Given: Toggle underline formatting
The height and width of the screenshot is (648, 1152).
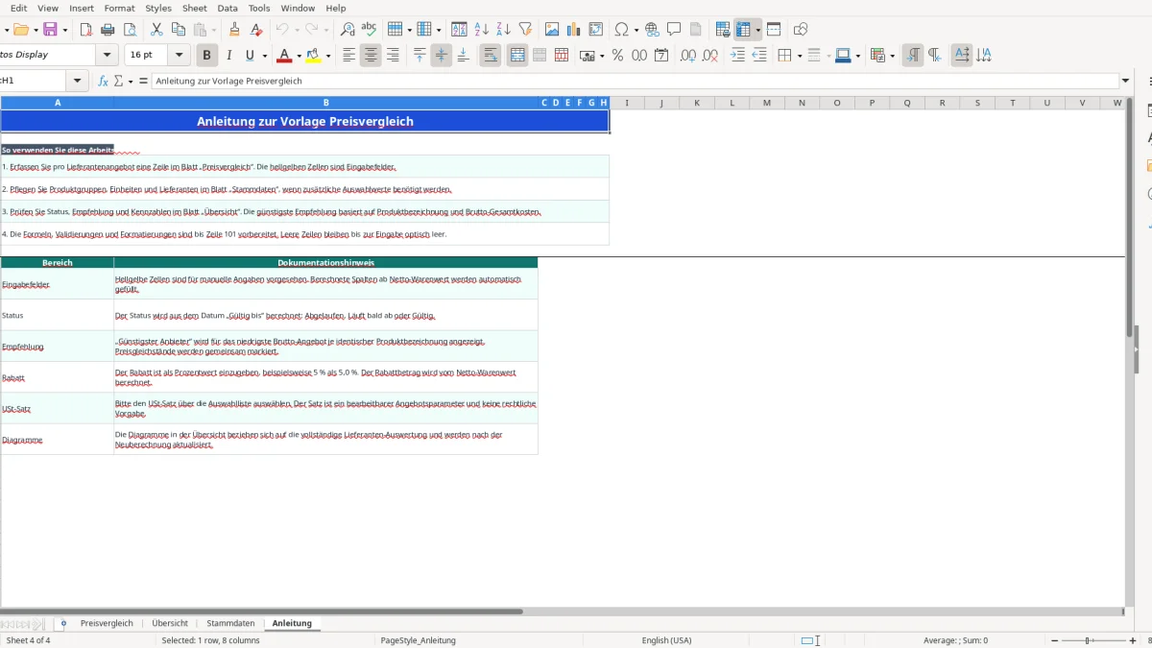Looking at the screenshot, I should (x=251, y=56).
